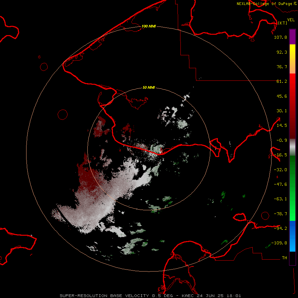Viewport: 298px width, 298px height.
Task: Click the 76.7 velocity scale value
Action: click(282, 67)
